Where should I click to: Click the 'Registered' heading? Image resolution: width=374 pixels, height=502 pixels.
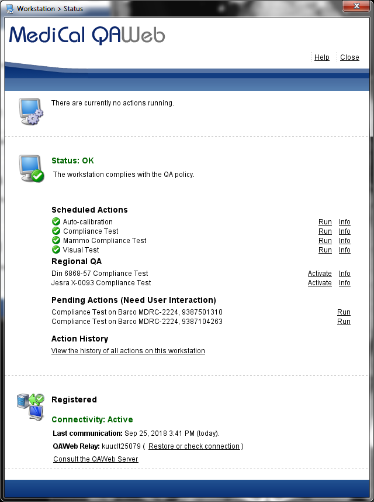[x=74, y=399]
